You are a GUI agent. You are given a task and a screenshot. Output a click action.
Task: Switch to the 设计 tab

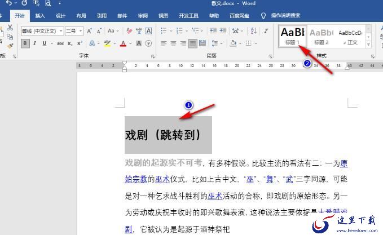click(60, 16)
